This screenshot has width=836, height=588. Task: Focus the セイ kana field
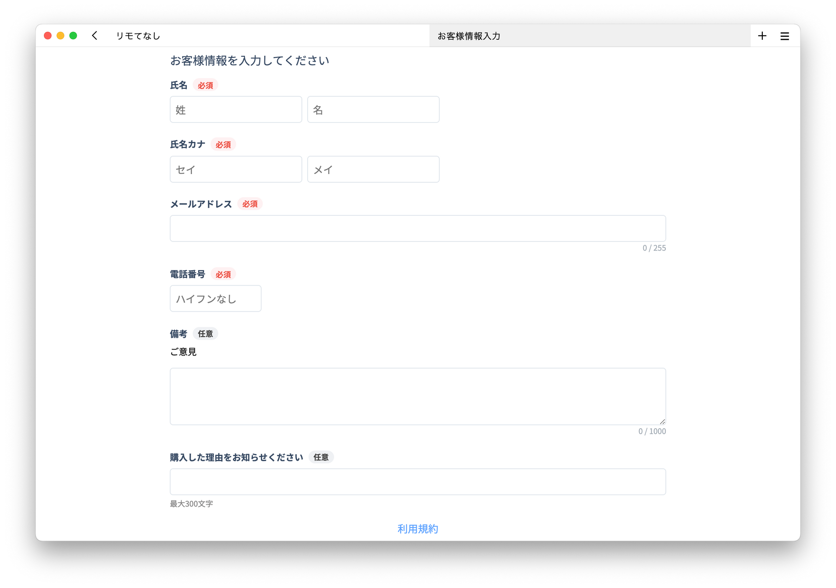point(236,169)
